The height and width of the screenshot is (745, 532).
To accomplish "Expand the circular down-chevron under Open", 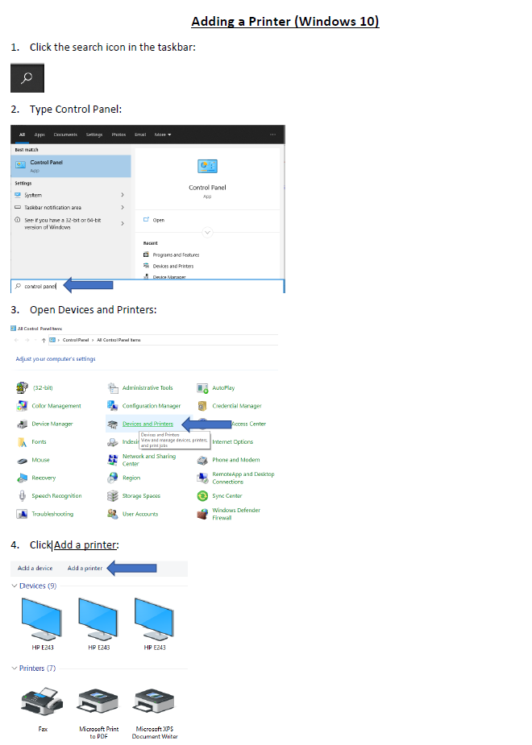I will tap(207, 232).
